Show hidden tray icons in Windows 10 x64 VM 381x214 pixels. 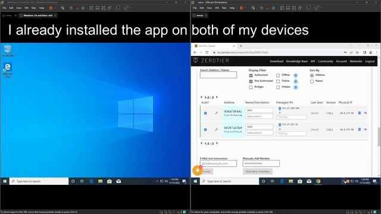coord(157,181)
